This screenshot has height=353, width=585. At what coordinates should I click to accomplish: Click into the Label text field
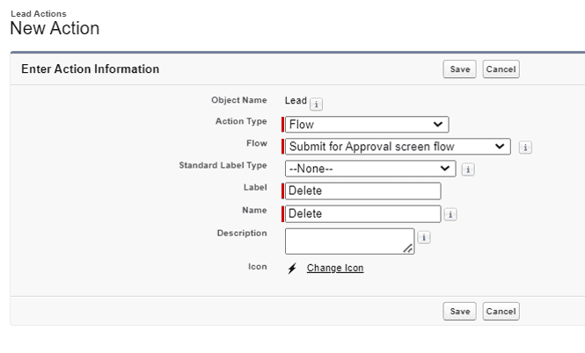click(x=363, y=191)
